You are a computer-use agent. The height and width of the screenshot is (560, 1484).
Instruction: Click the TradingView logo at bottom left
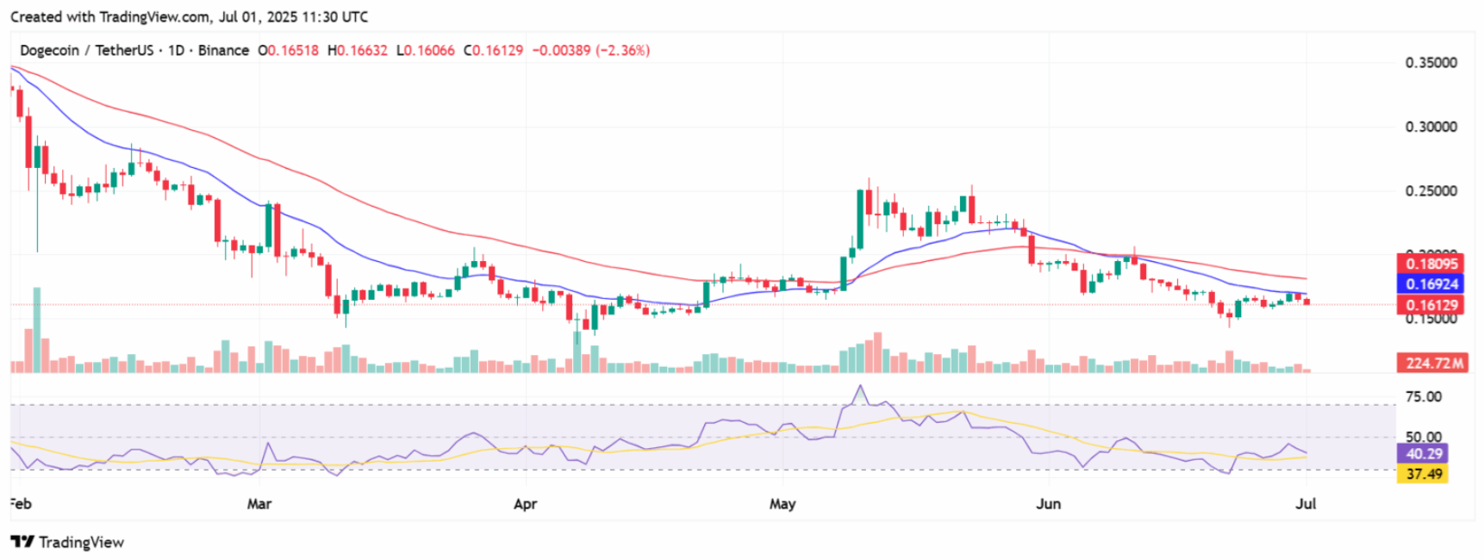click(67, 542)
